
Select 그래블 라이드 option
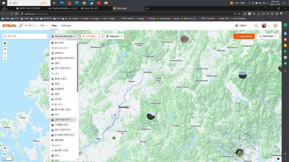(63, 125)
